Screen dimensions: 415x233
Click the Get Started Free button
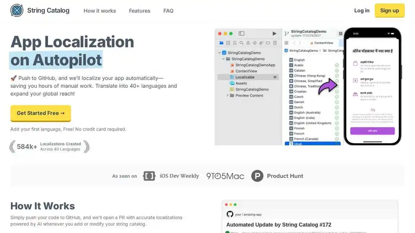(x=41, y=113)
